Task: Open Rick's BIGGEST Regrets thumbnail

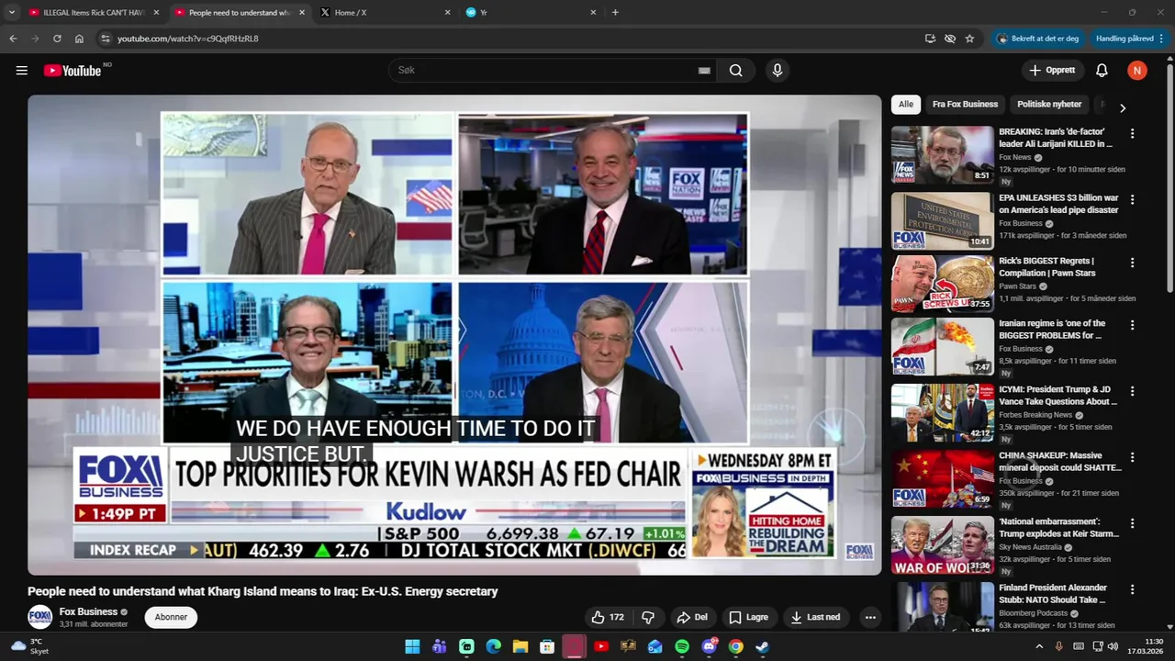Action: [942, 284]
